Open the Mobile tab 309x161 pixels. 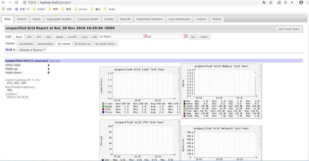(x=217, y=19)
